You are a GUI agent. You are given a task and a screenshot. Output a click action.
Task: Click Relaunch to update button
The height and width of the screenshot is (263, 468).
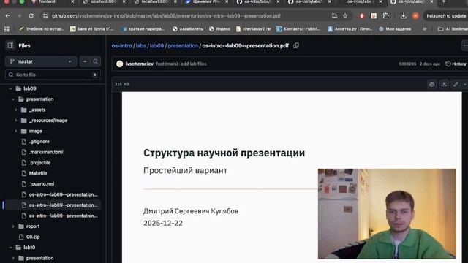(445, 16)
